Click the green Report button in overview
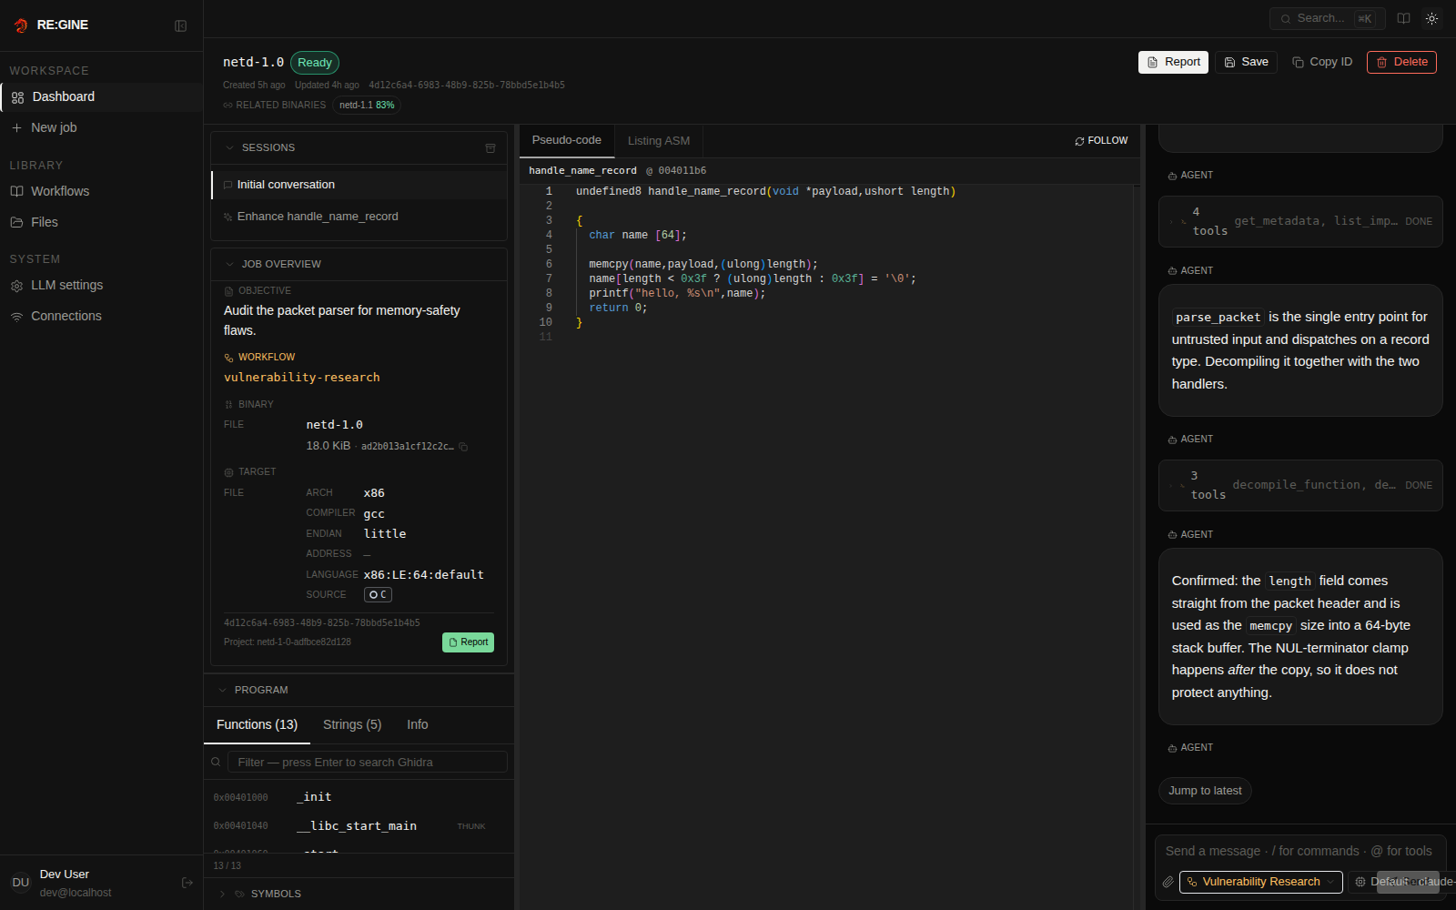 click(x=468, y=642)
